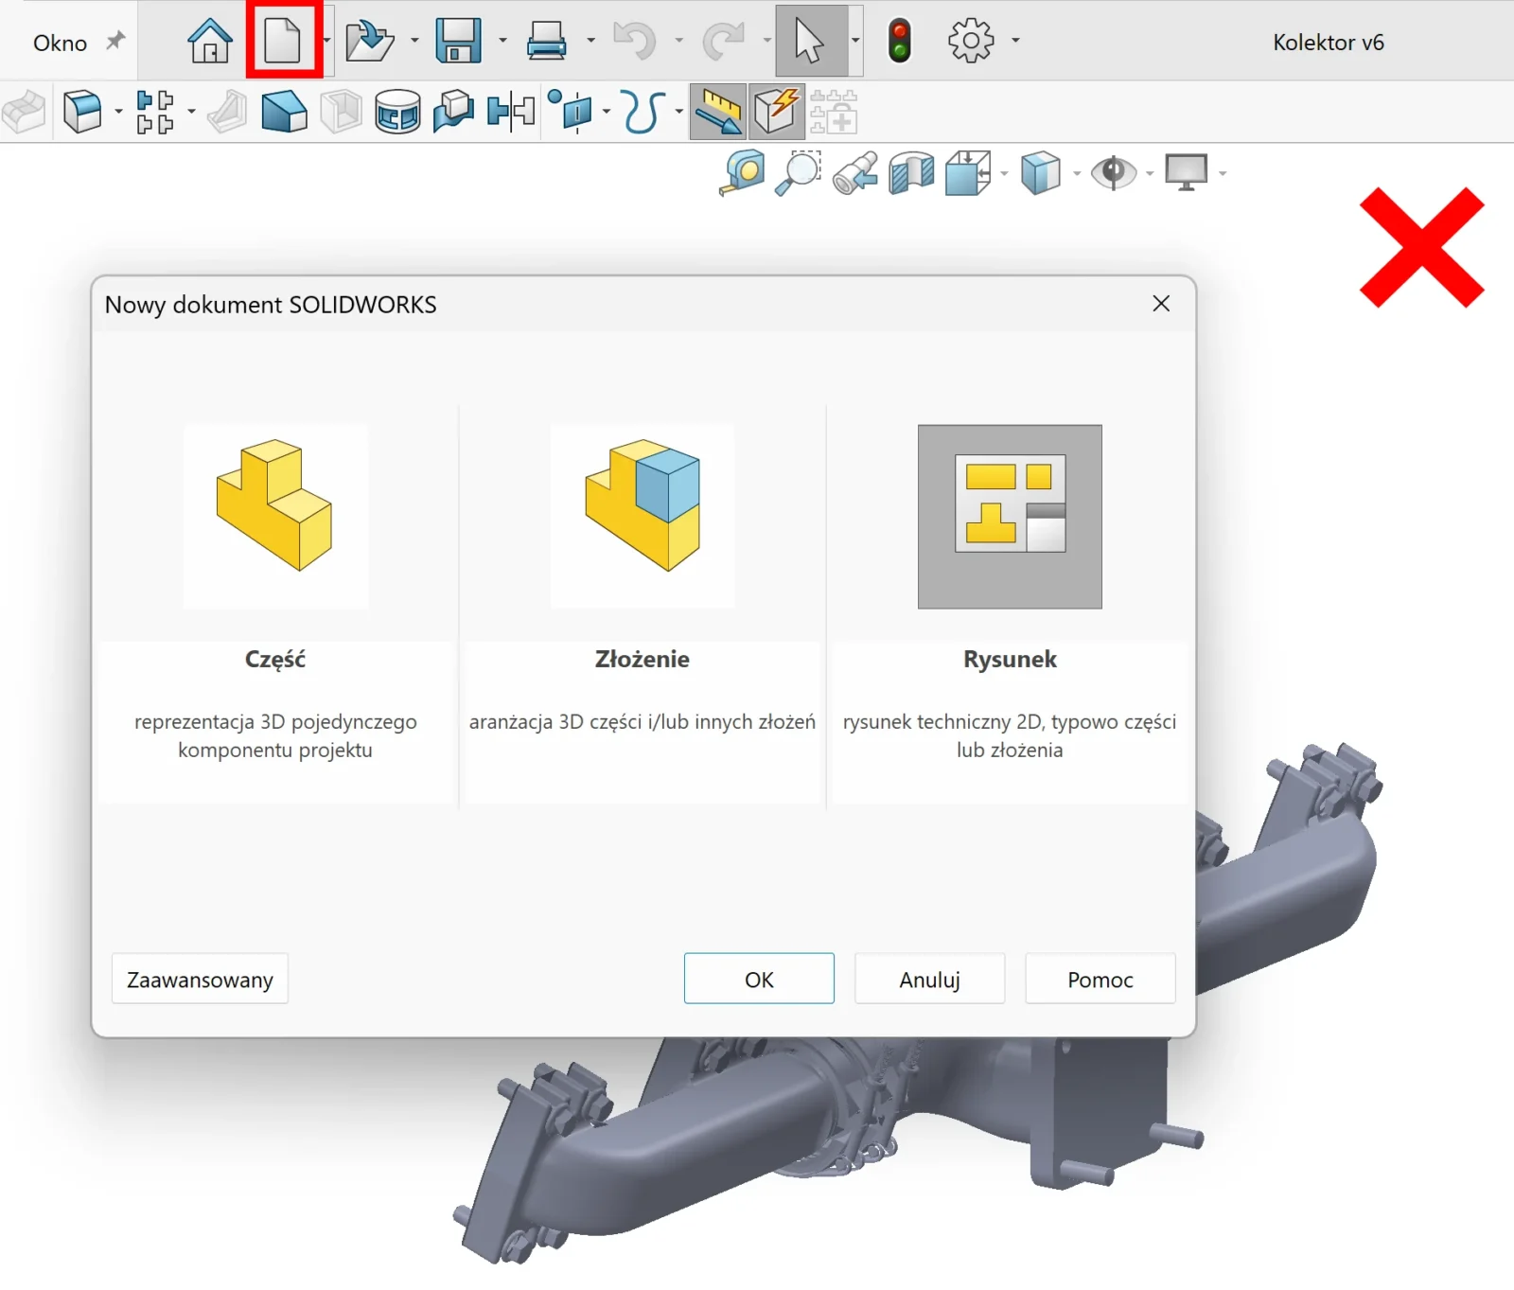Expand the Reference Geometry dropdown arrow
Image resolution: width=1514 pixels, height=1290 pixels.
[x=607, y=112]
